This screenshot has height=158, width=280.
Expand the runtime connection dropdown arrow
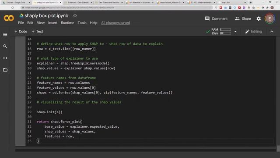235,32
